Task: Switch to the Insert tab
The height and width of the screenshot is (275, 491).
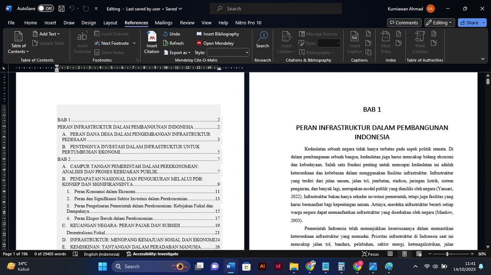Action: point(50,22)
